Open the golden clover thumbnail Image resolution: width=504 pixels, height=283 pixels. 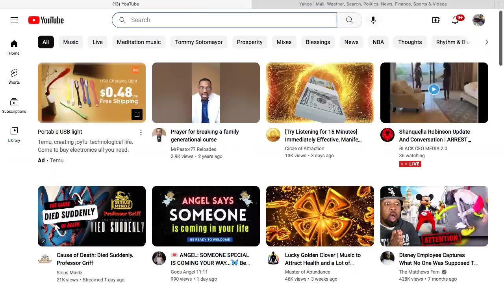tap(320, 216)
